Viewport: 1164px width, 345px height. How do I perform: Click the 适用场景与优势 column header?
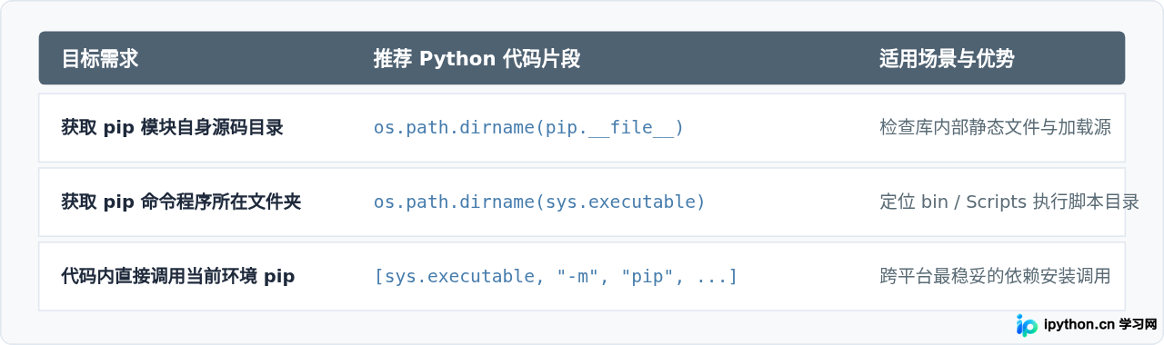(947, 59)
